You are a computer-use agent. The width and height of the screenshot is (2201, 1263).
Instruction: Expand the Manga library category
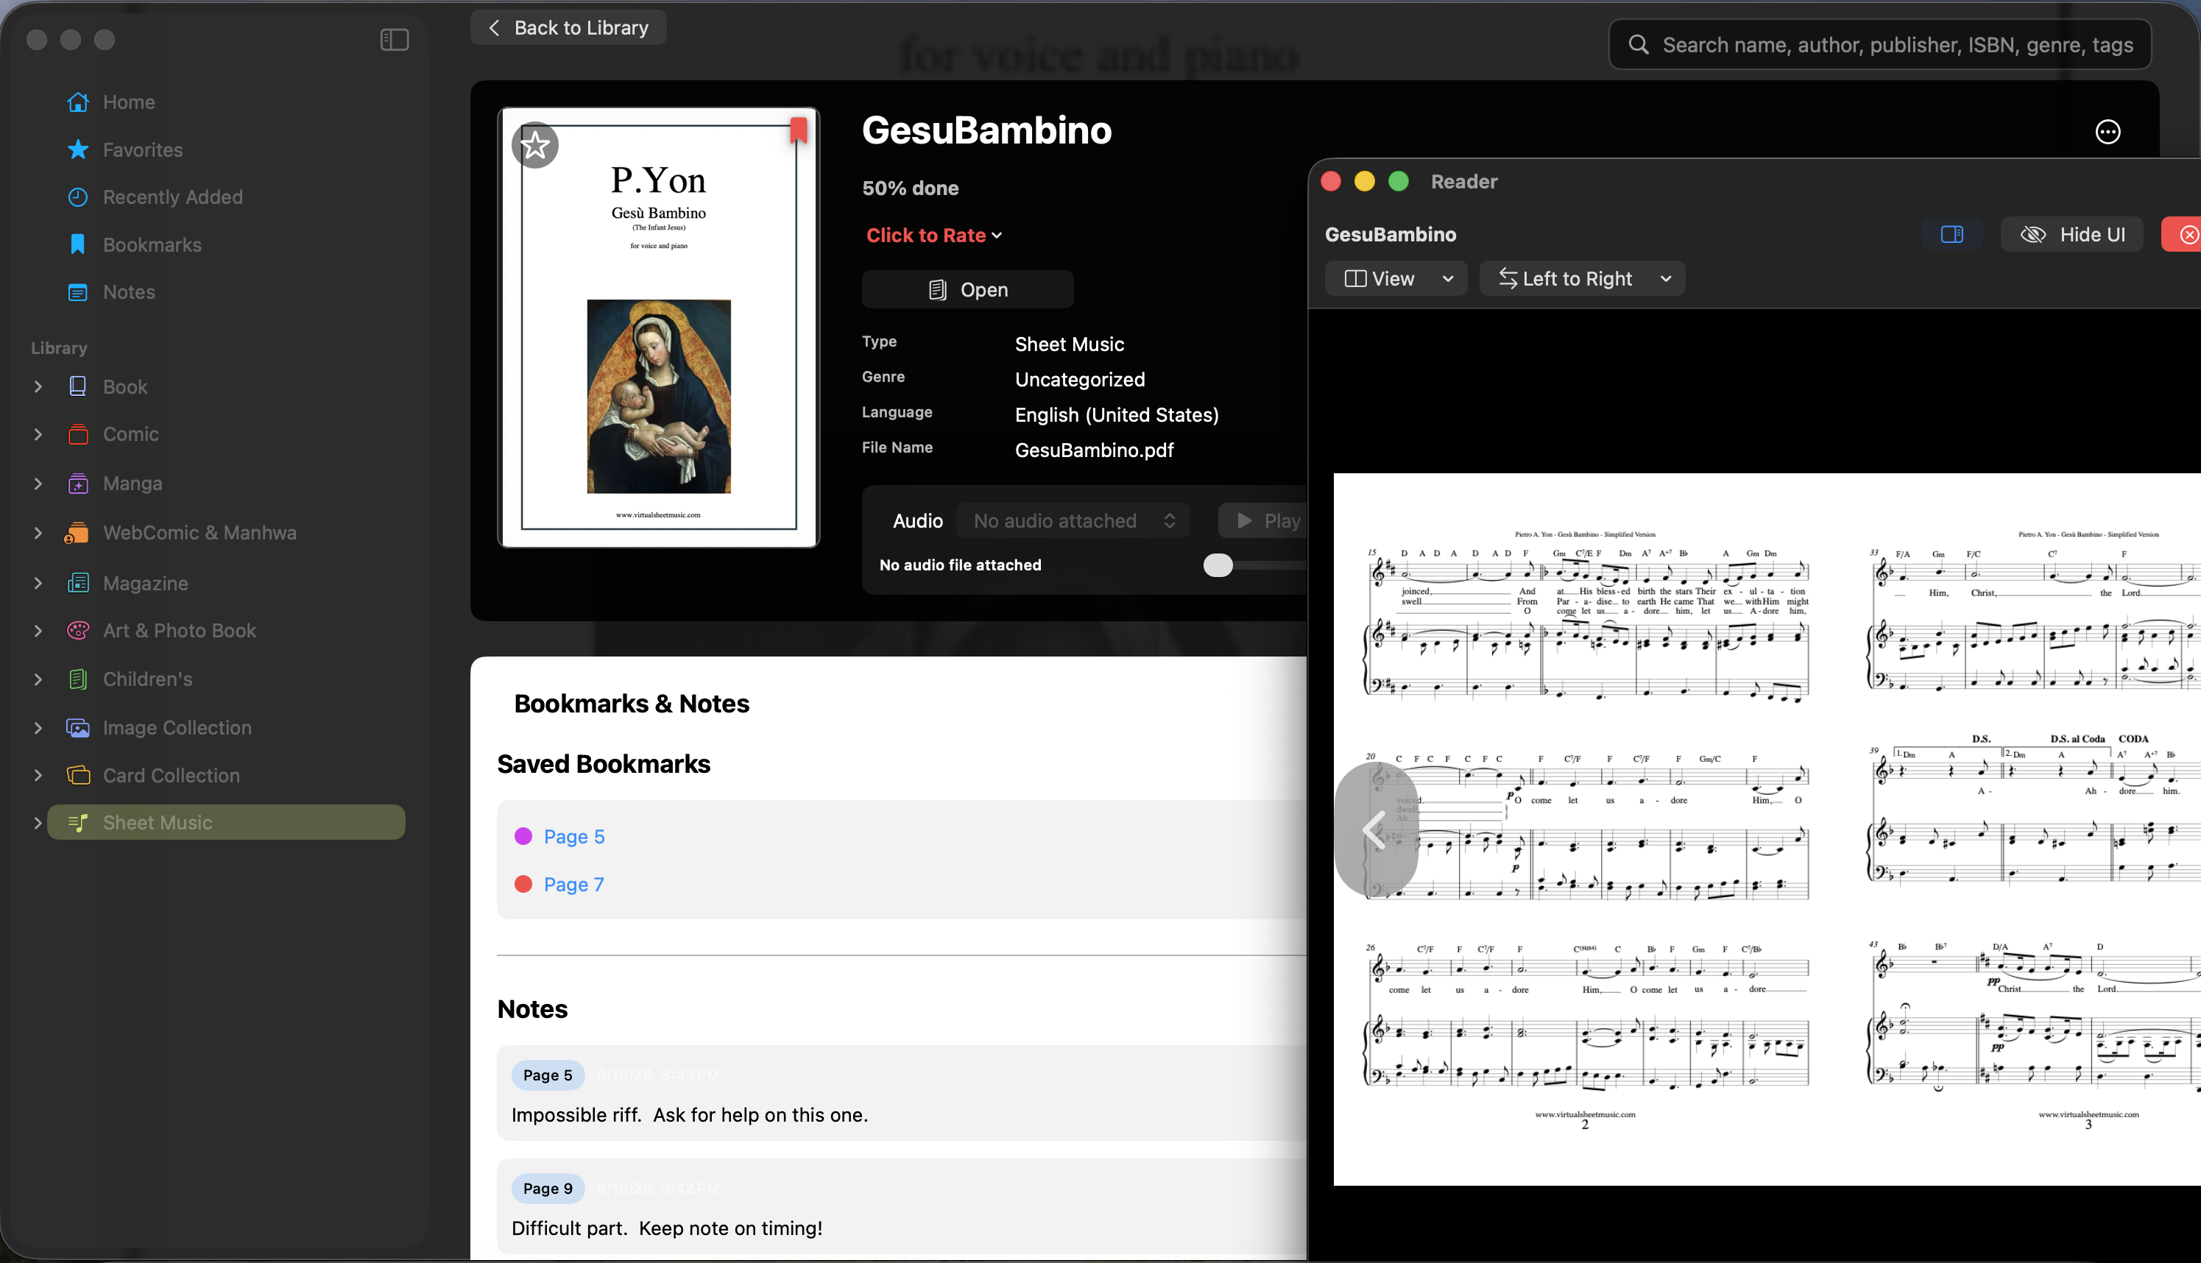pyautogui.click(x=38, y=483)
